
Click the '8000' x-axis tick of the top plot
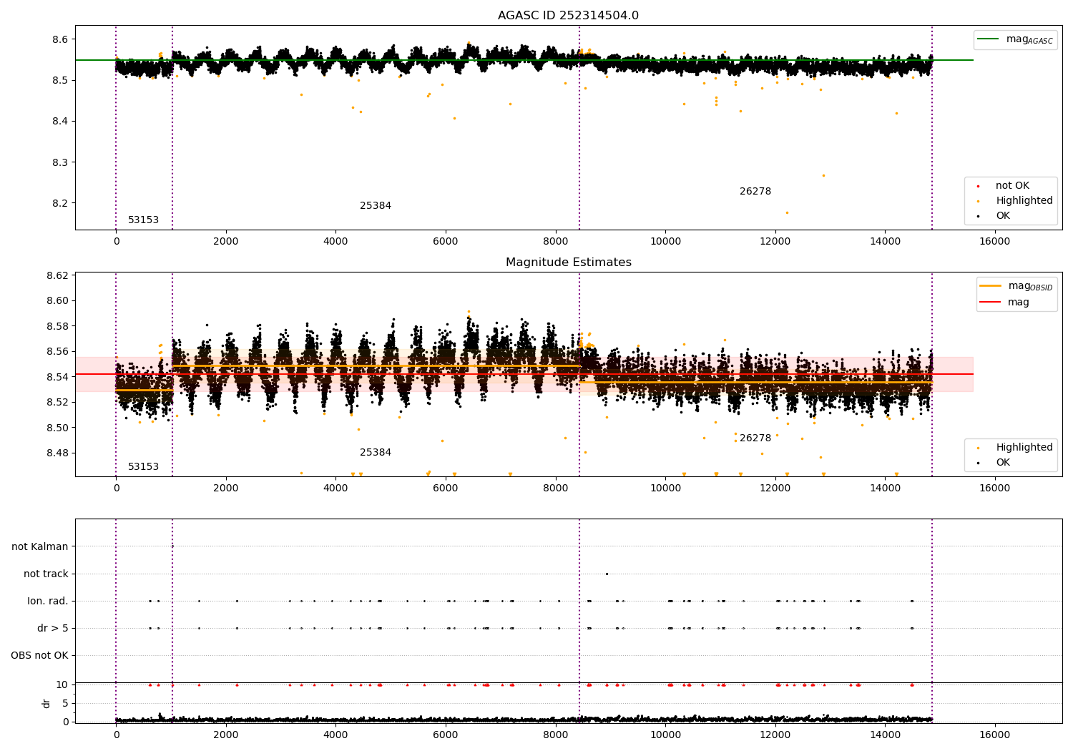click(x=555, y=242)
